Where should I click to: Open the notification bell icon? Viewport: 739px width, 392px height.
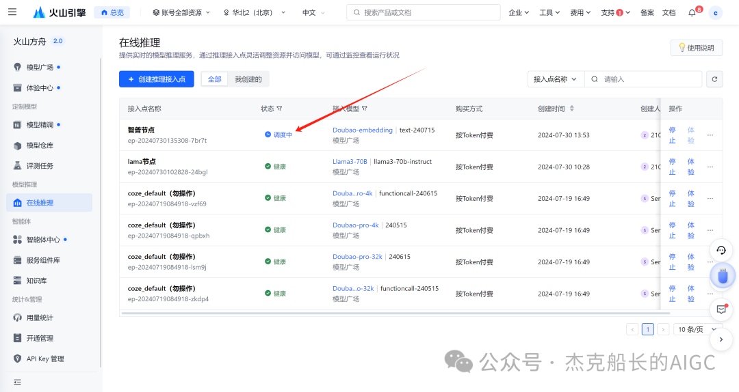pos(691,13)
